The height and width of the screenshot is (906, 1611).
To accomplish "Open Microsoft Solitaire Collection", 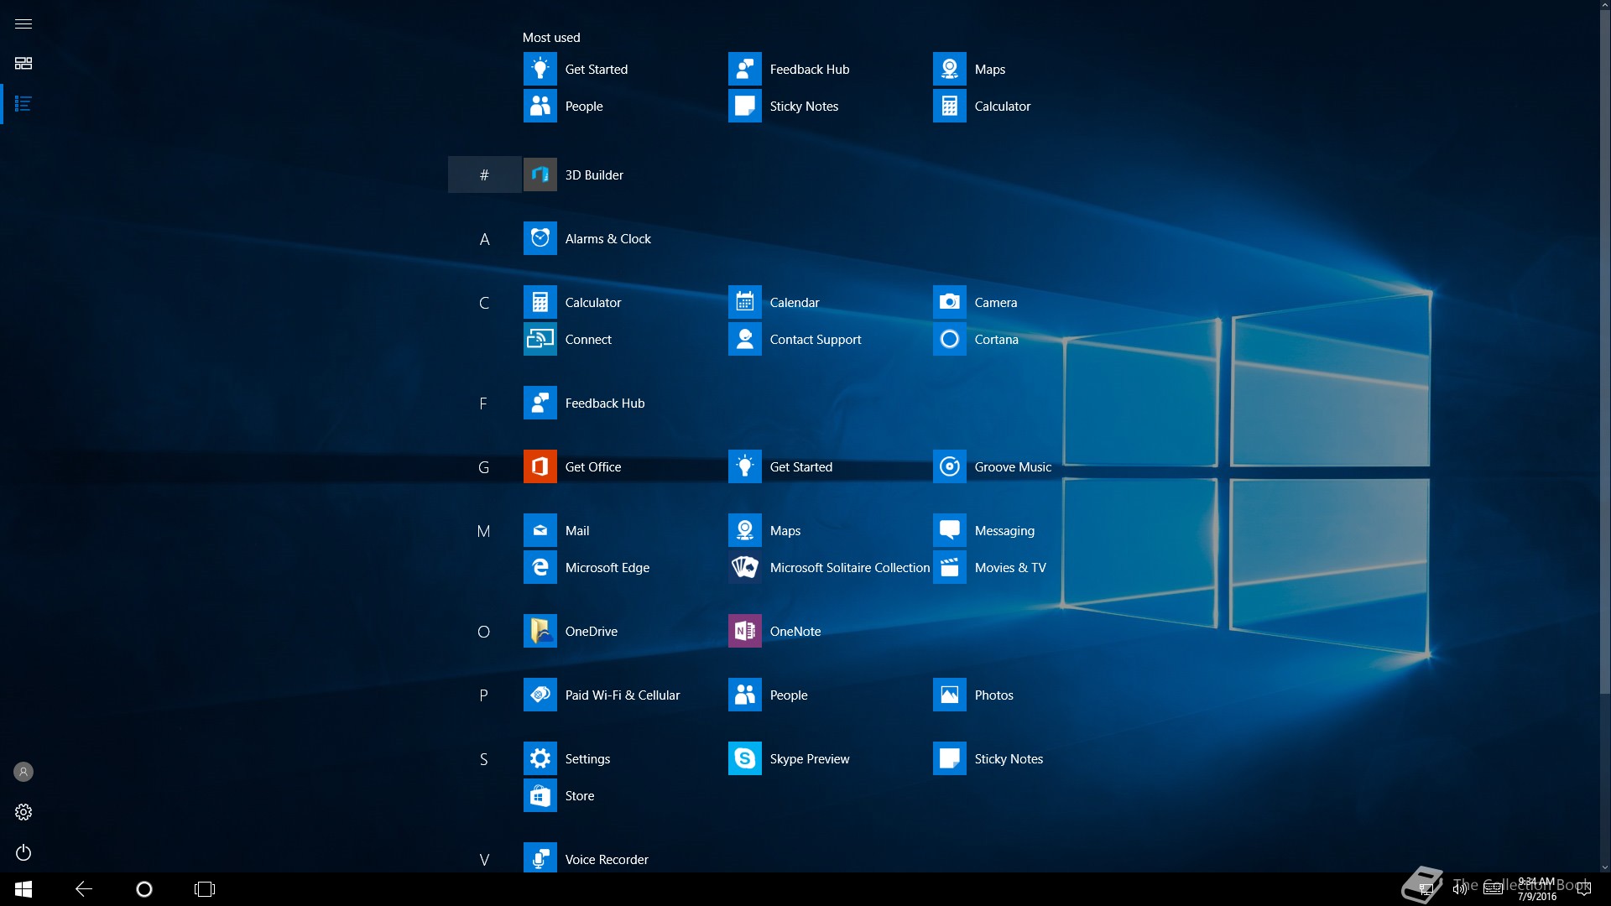I will coord(829,567).
